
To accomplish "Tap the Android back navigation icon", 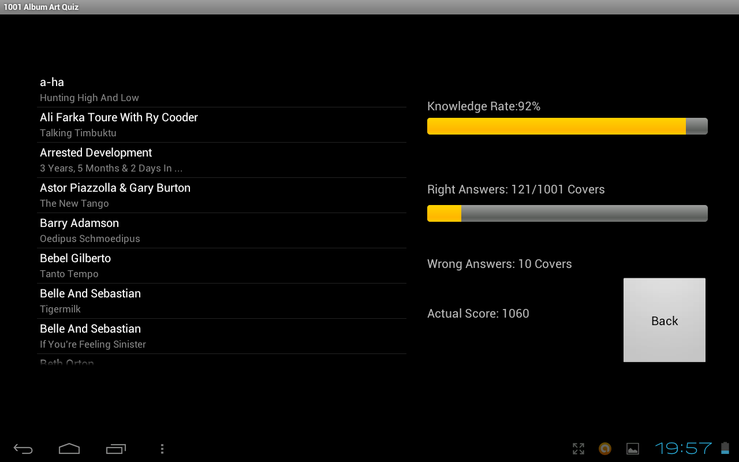I will 23,449.
